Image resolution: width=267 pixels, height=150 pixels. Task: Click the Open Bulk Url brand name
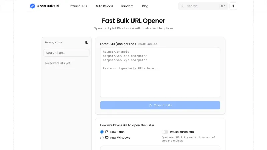coord(48,6)
